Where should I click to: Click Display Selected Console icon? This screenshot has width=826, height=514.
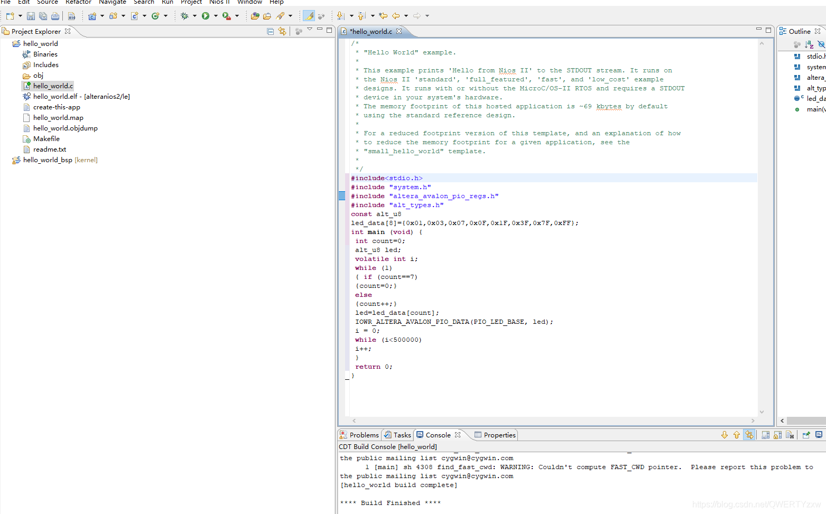coord(819,435)
